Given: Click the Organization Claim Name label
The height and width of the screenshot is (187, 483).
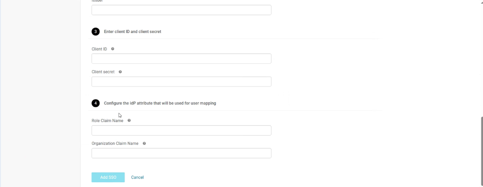Looking at the screenshot, I should click(115, 143).
